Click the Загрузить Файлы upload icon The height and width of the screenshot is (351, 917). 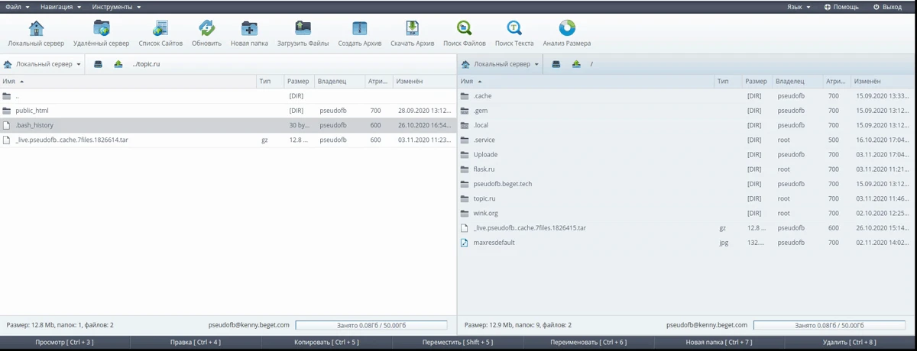303,29
